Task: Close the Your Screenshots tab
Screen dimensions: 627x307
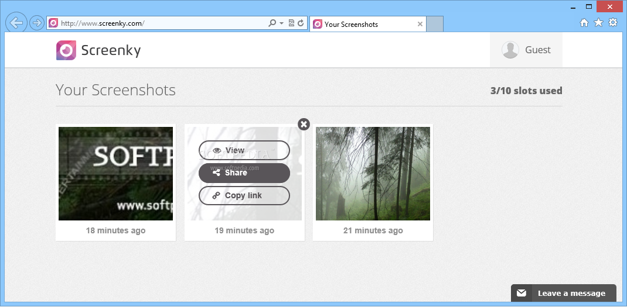Action: coord(420,24)
